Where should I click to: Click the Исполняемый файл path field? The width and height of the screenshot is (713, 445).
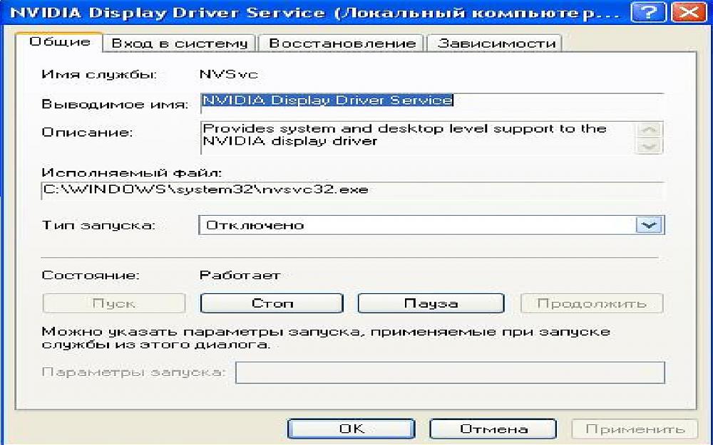352,191
